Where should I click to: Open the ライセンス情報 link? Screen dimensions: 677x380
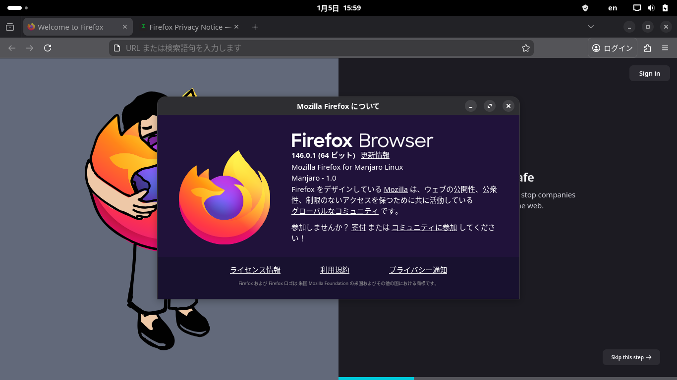[255, 270]
